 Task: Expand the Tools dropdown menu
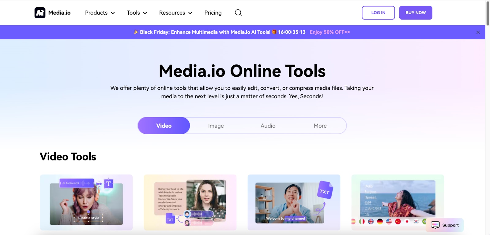[x=137, y=13]
